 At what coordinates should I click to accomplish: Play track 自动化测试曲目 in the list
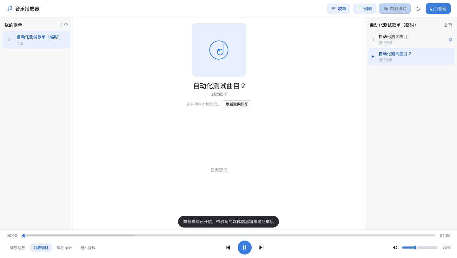click(411, 40)
